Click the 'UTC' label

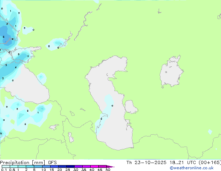tap(191, 163)
